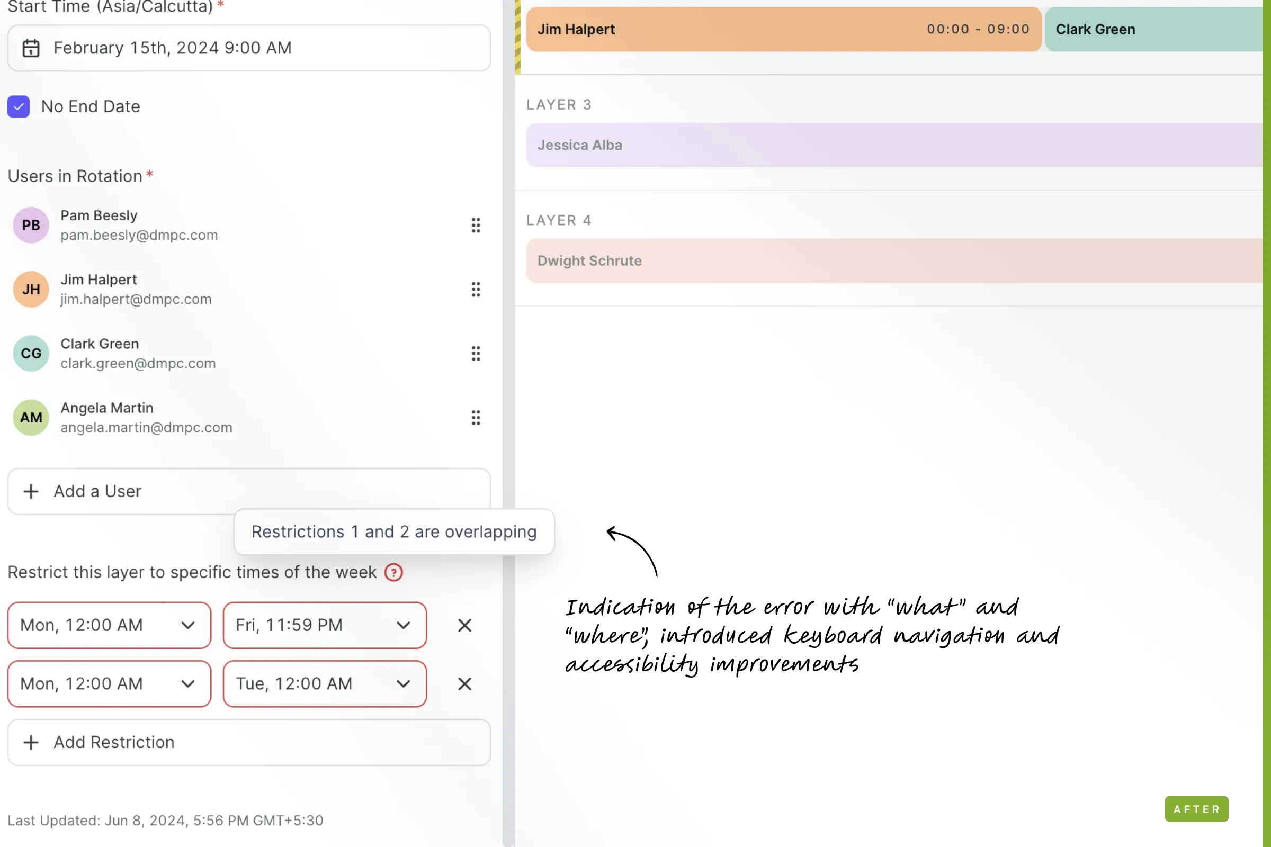
Task: Click Add Restriction button
Action: (x=249, y=742)
